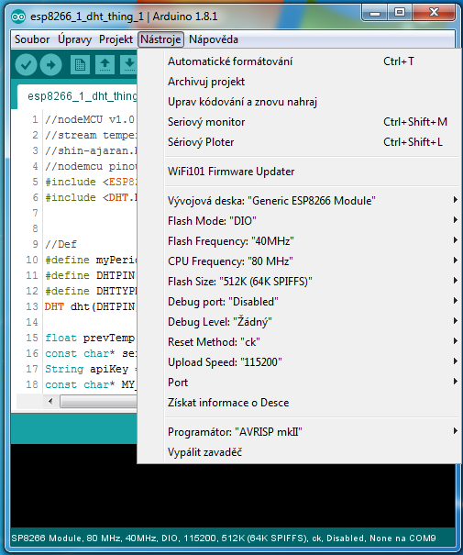Expand Debug Level "Žádný" submenu

[299, 322]
